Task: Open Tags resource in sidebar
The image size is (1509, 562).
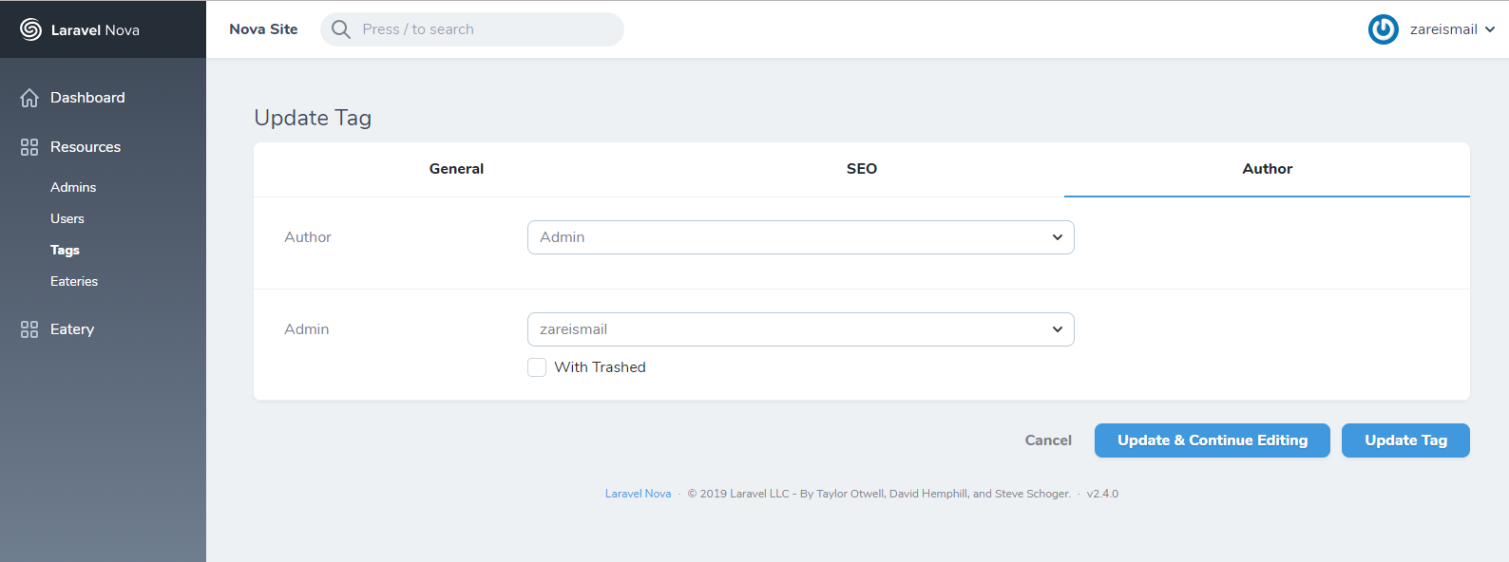Action: click(65, 250)
